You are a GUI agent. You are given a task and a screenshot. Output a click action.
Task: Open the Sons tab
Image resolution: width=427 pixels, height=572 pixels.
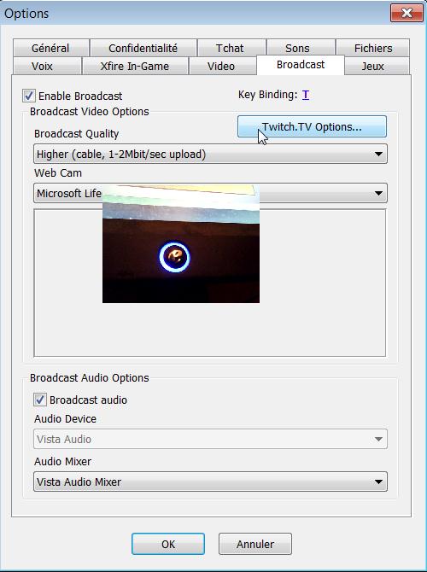coord(297,48)
